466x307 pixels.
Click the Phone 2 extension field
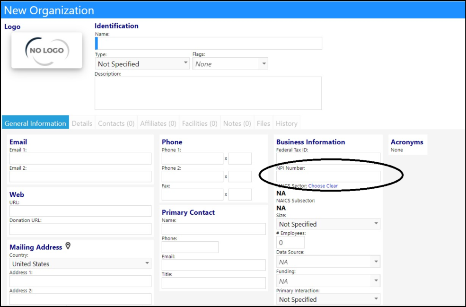(x=240, y=176)
